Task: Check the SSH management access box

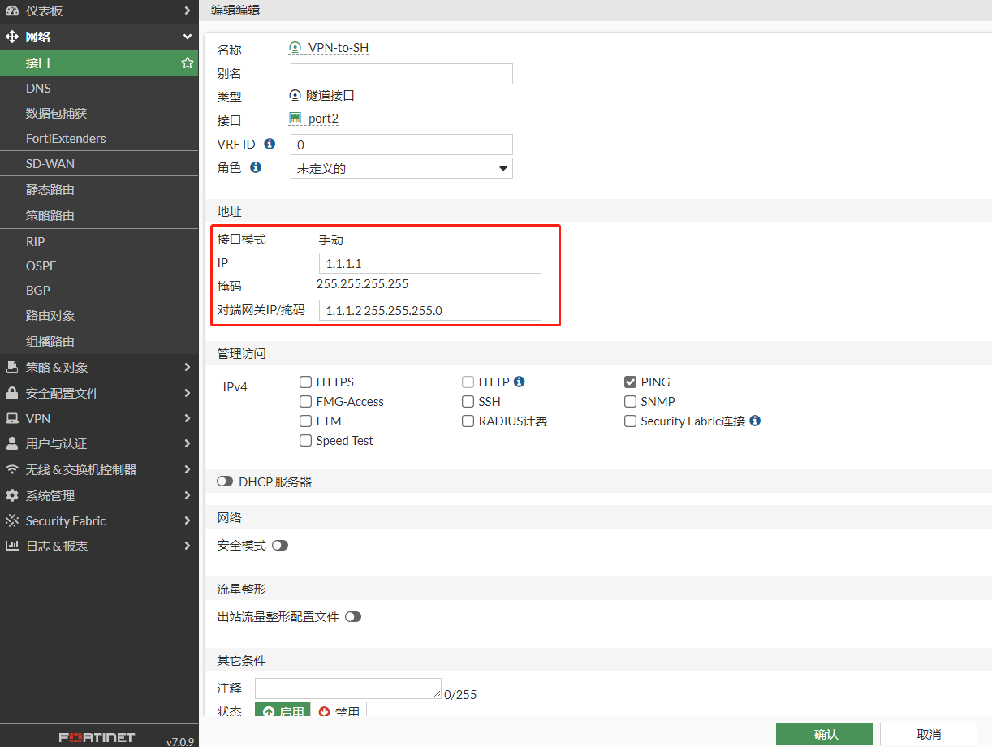Action: (x=468, y=401)
